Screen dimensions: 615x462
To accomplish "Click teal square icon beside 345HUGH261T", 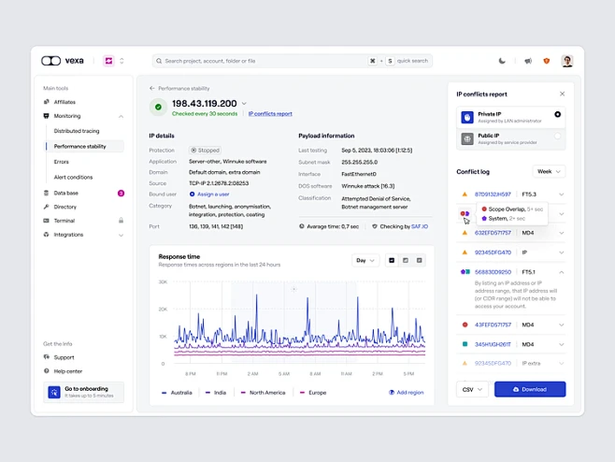I will pyautogui.click(x=465, y=344).
